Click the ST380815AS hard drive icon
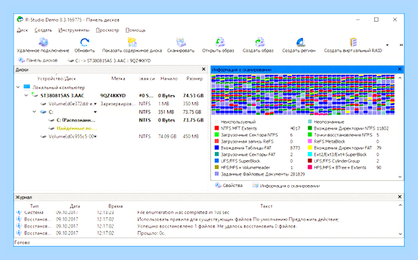 point(34,95)
